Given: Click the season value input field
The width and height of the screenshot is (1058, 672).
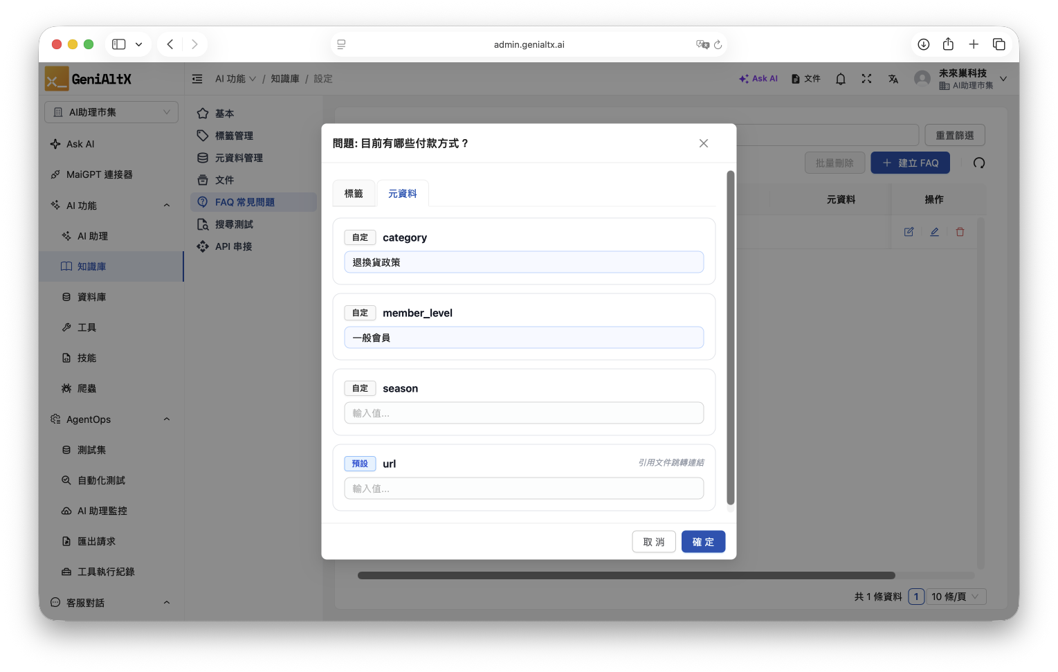Looking at the screenshot, I should tap(524, 413).
